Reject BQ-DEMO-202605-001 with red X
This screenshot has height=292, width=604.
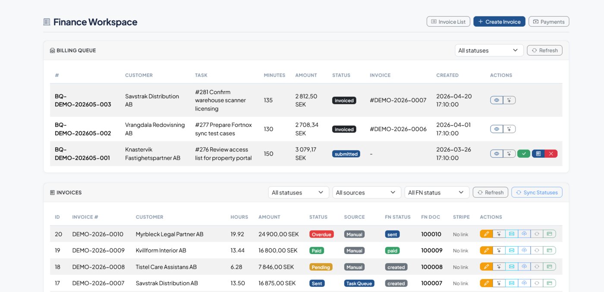[551, 153]
